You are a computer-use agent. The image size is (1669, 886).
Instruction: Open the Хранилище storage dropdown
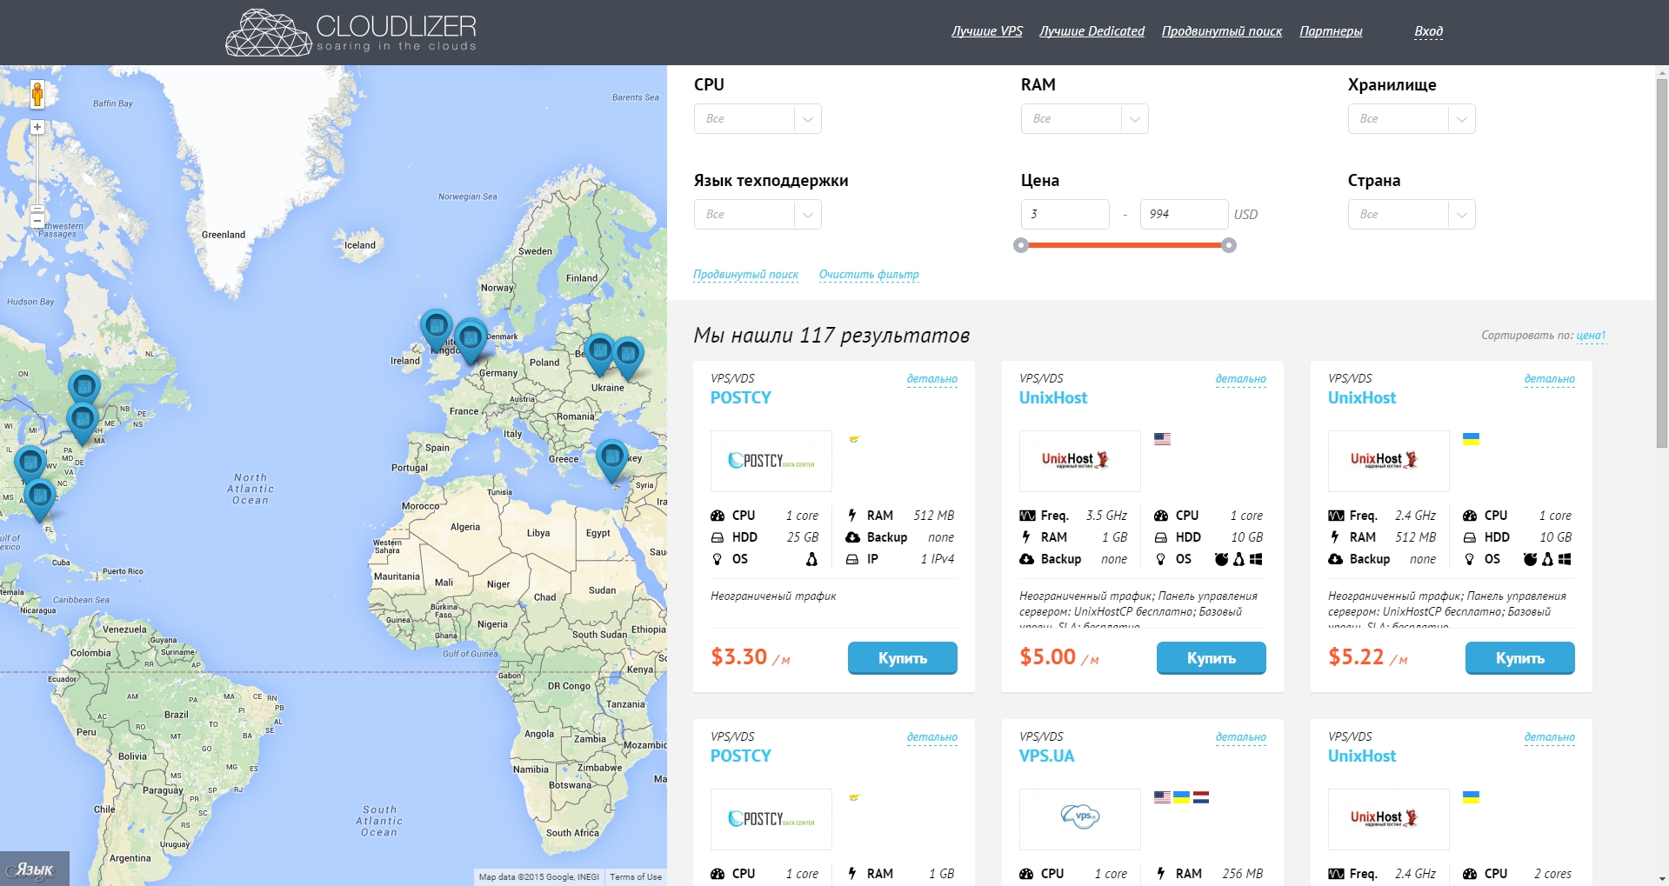(x=1412, y=119)
